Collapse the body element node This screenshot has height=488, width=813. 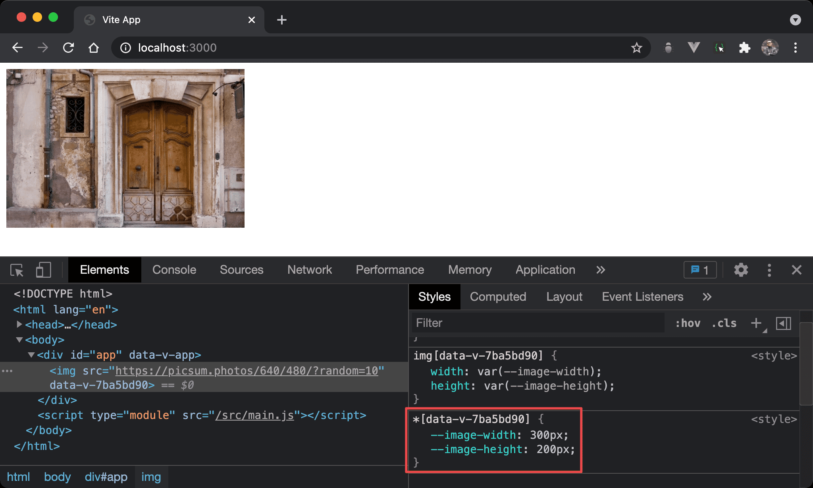point(19,340)
